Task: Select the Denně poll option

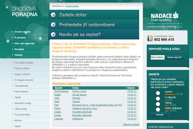Action: 157,93
